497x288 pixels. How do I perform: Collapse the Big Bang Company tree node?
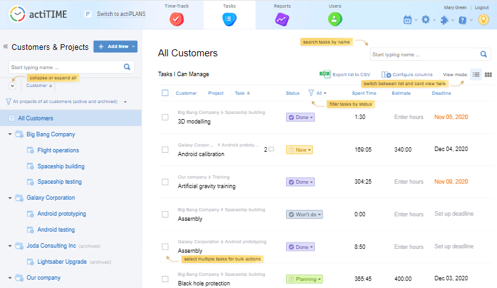pos(10,134)
